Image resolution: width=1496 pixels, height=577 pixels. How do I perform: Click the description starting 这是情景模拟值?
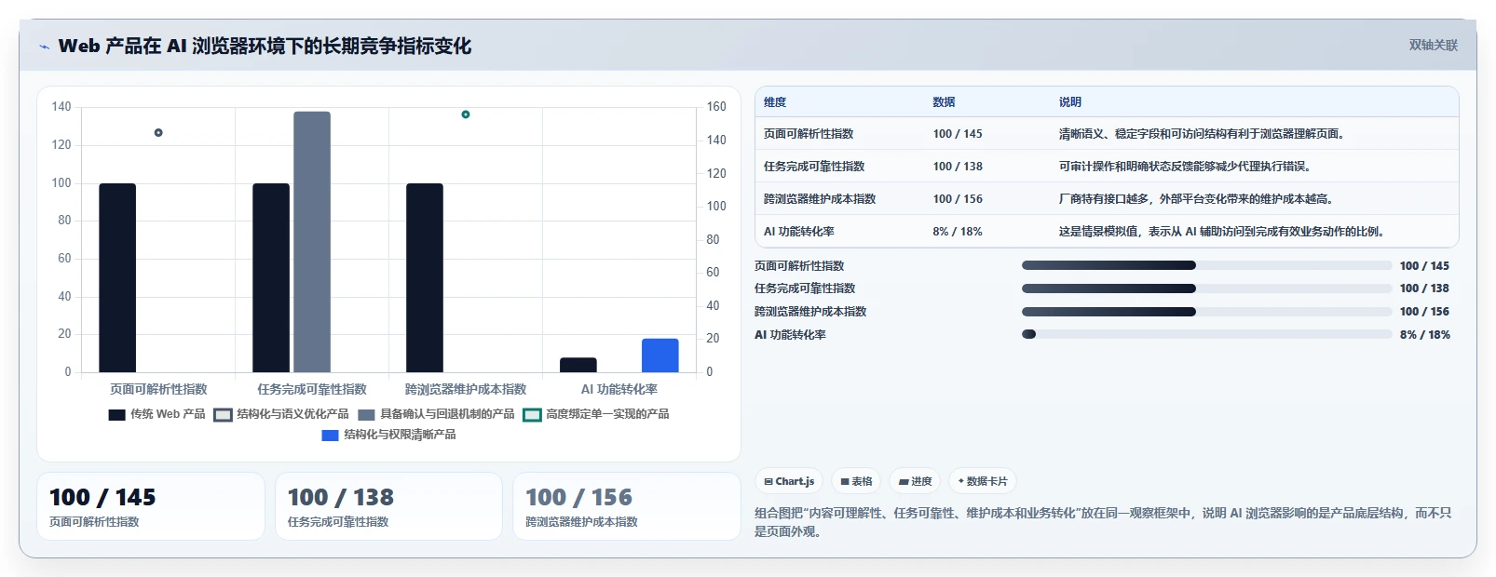tap(1222, 232)
